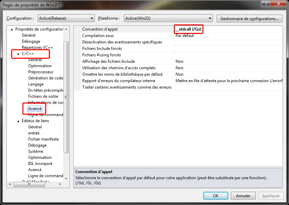The height and width of the screenshot is (205, 289).
Task: Select Traiter certains avertissements comme des erreurs
Action: [127, 87]
